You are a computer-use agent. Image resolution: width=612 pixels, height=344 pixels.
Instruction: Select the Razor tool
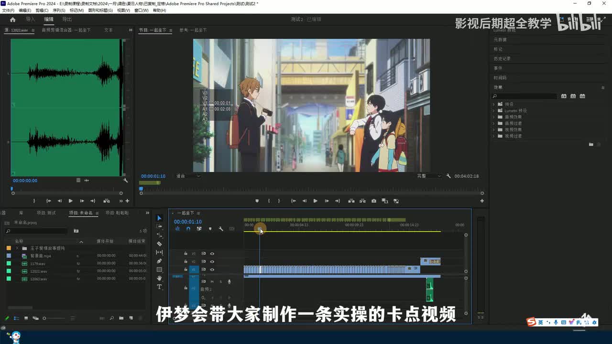pos(159,244)
